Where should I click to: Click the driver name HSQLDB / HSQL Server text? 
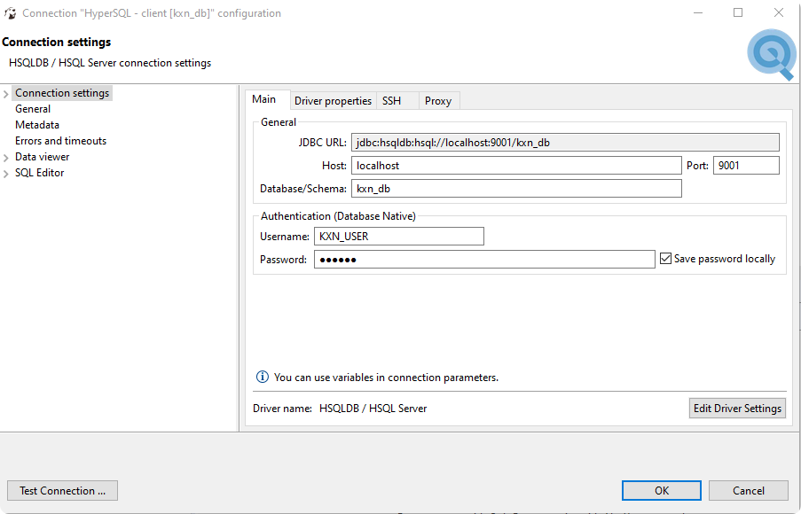[373, 409]
